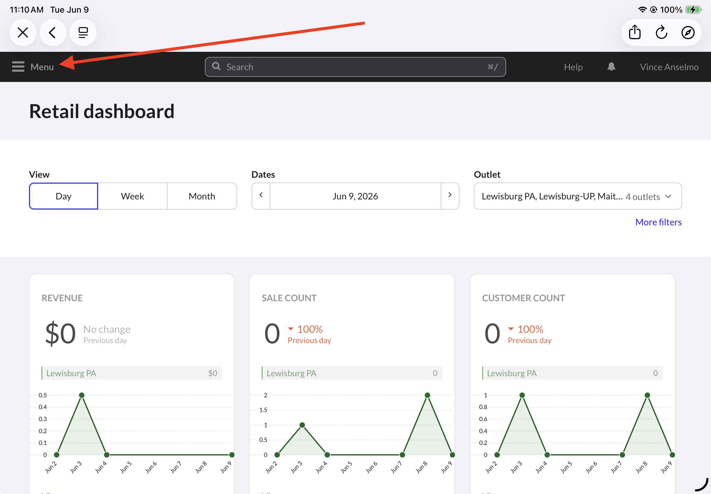Open the hamburger menu icon
The image size is (711, 494).
[18, 67]
